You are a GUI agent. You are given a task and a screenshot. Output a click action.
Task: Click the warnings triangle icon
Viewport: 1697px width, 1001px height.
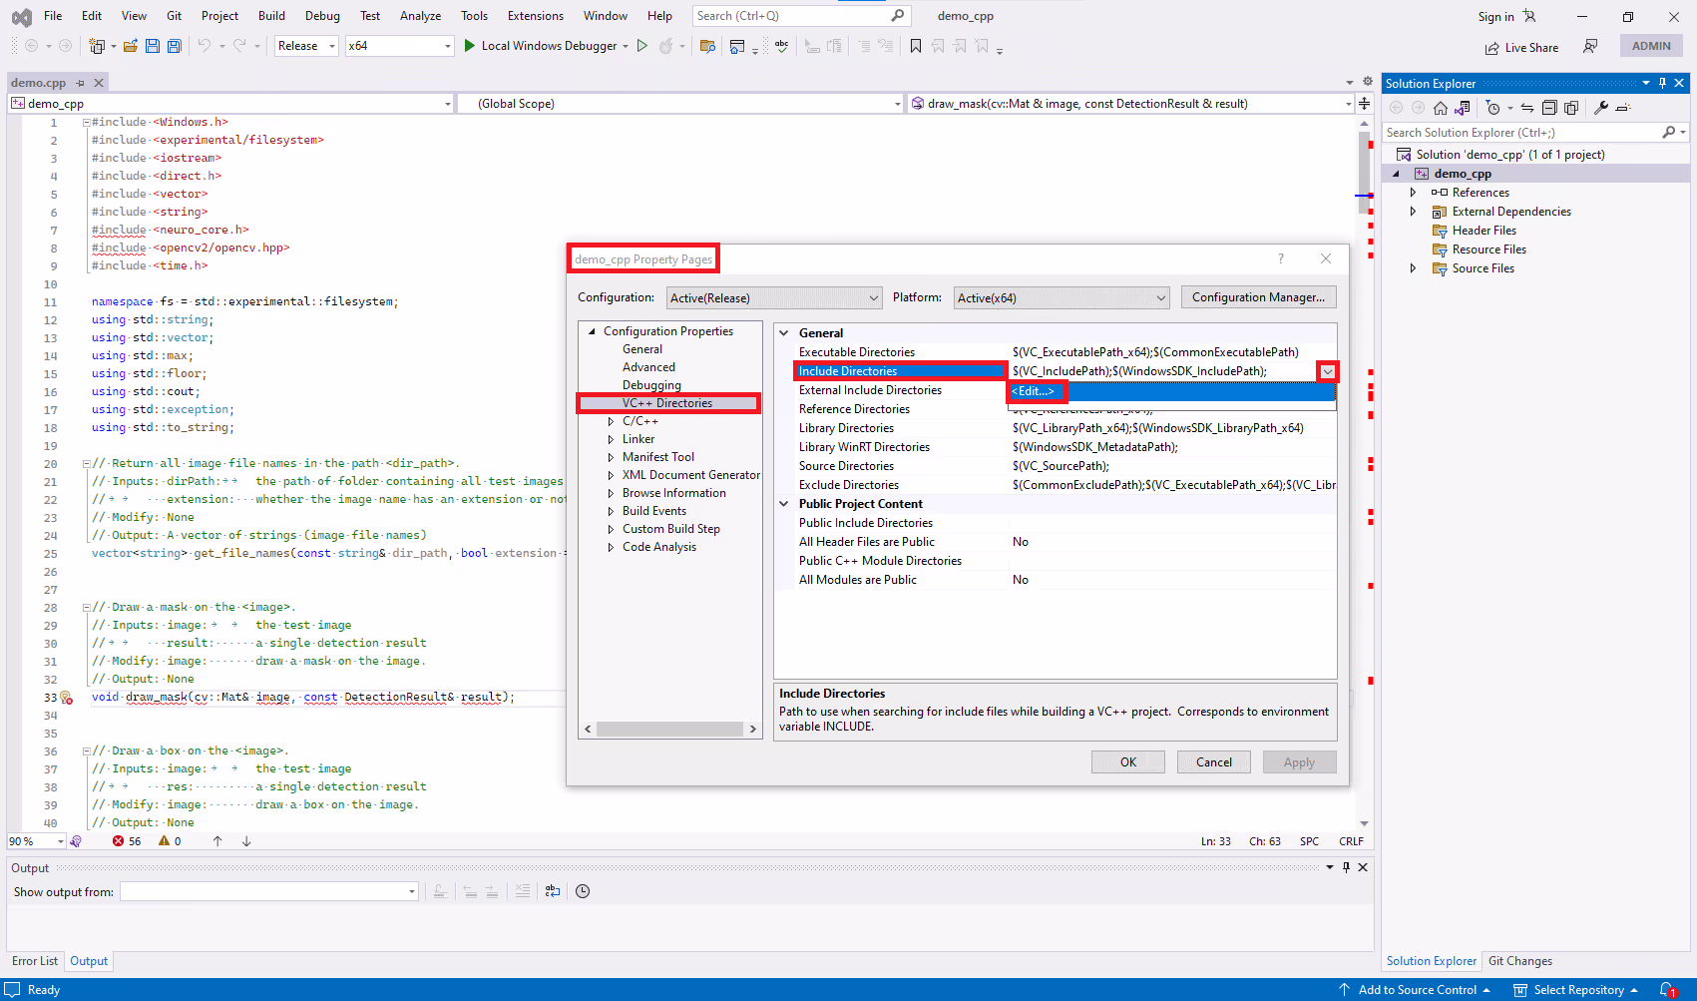tap(165, 841)
